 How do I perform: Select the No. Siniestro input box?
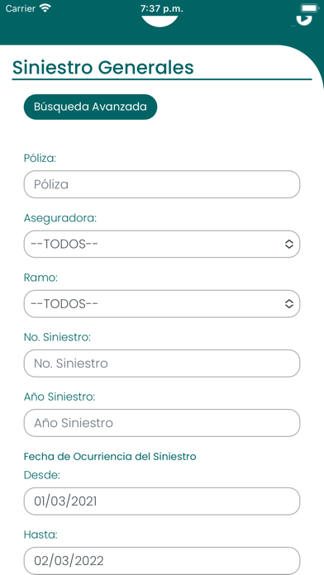162,363
